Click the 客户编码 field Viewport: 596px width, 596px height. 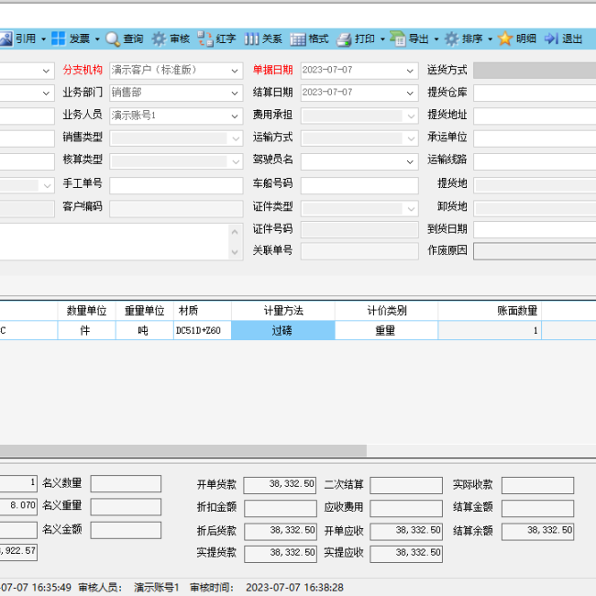click(176, 208)
